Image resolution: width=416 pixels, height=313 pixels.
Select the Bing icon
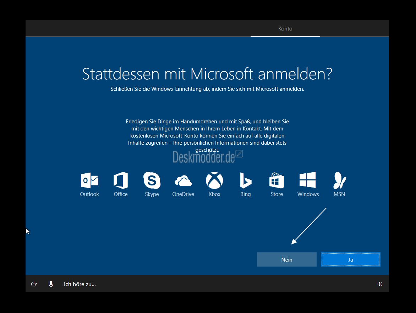(x=246, y=180)
